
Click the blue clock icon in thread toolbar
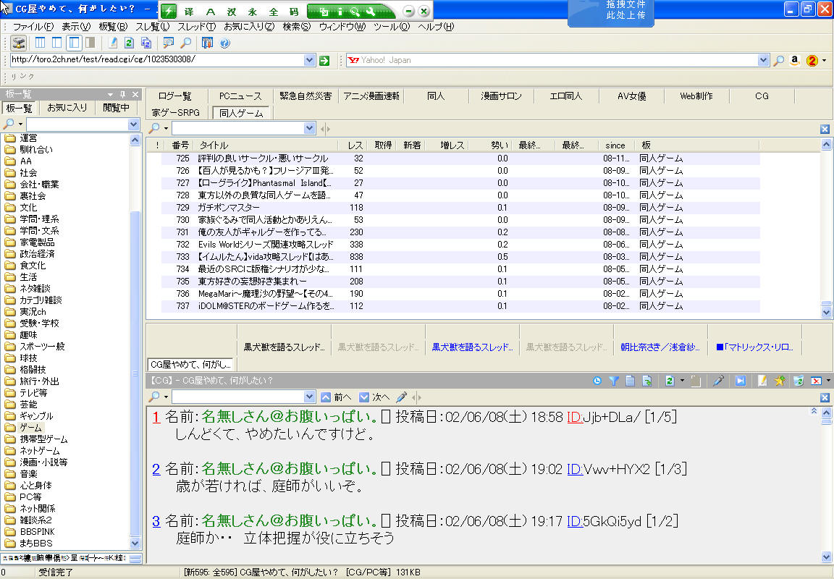pos(597,381)
